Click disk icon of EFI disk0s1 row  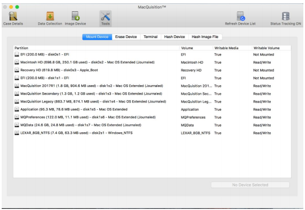coord(17,54)
